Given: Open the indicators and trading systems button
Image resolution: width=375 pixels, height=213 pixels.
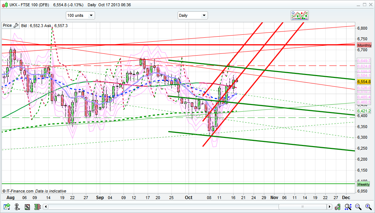Looking at the screenshot, I should (x=299, y=15).
